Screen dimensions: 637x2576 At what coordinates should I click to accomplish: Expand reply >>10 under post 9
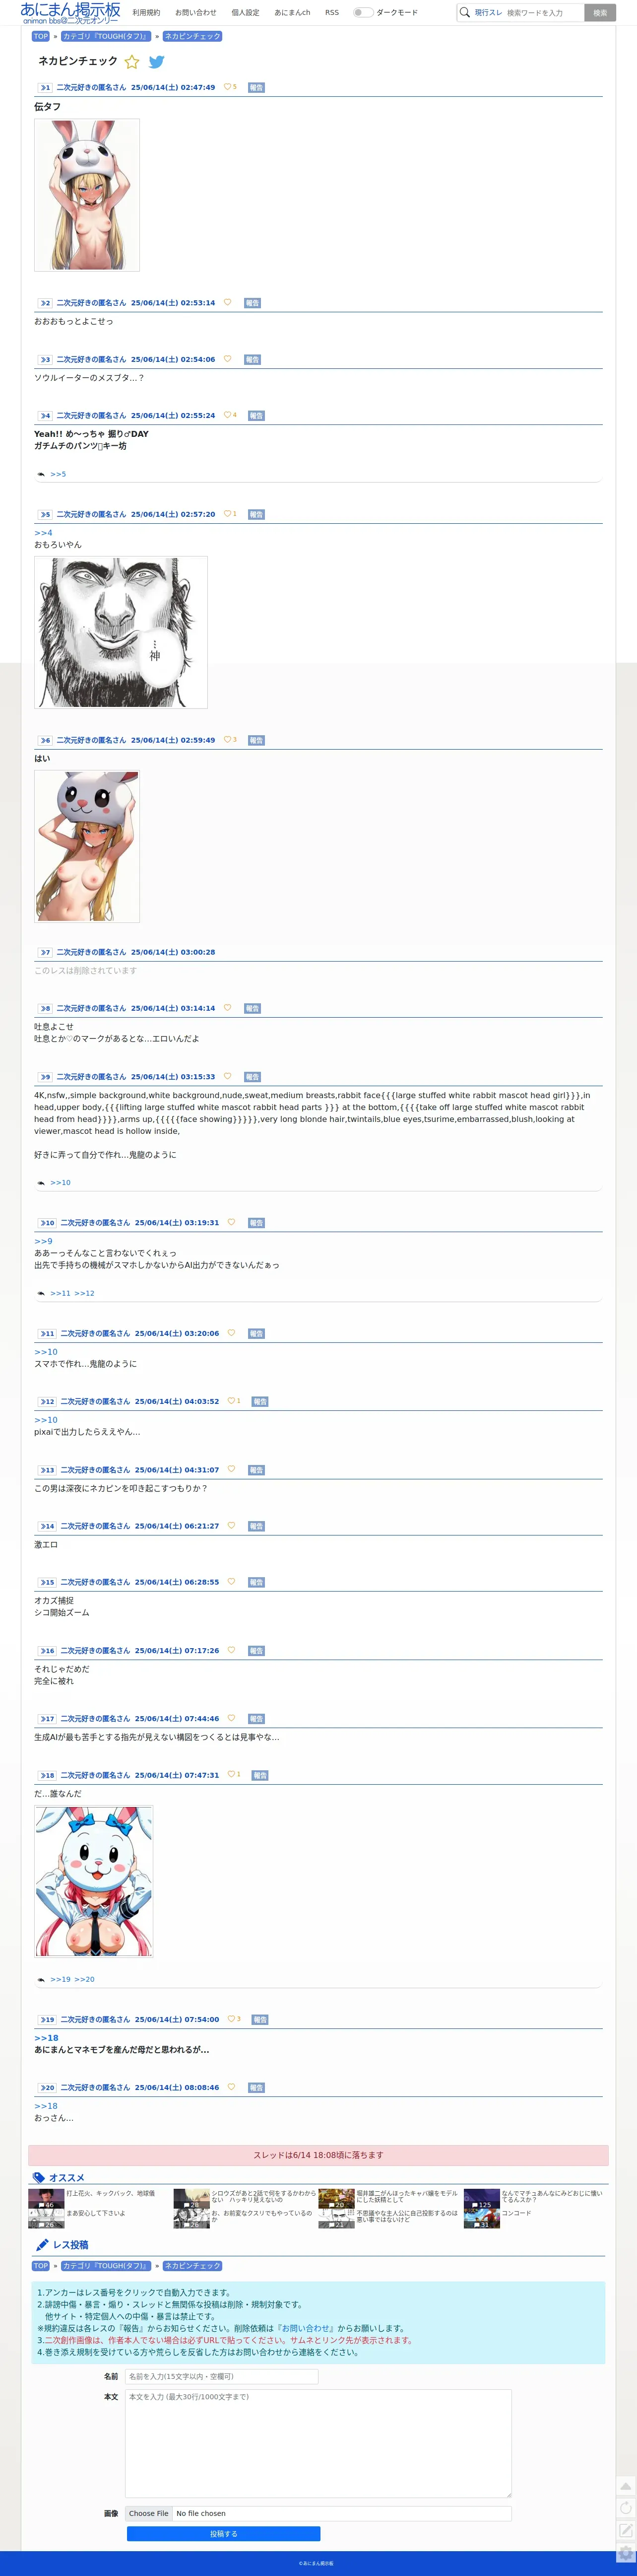point(60,1183)
